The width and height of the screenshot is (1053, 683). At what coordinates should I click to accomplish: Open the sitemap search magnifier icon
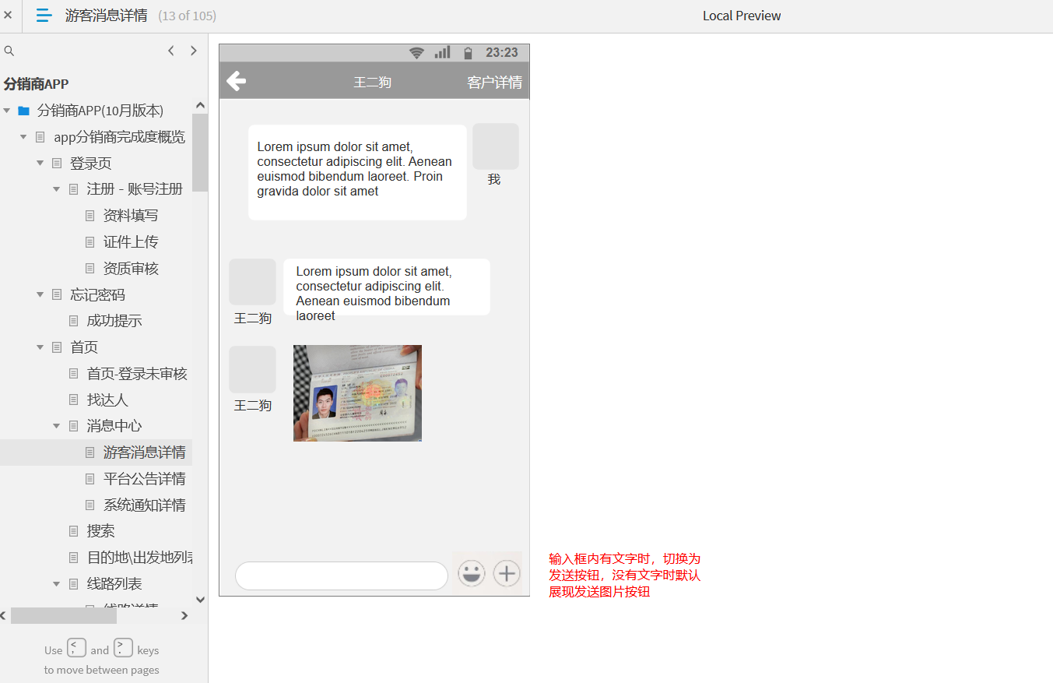9,51
